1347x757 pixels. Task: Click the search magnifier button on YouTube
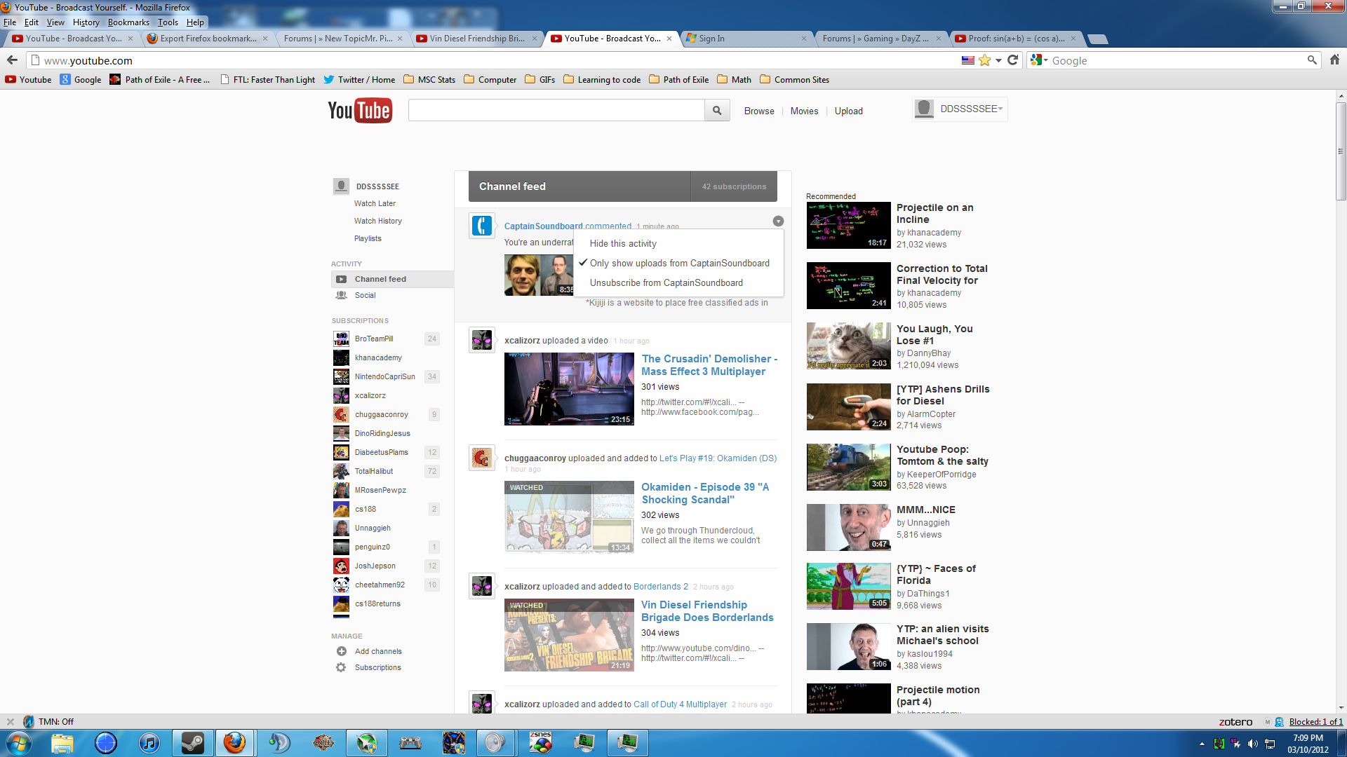pos(717,110)
